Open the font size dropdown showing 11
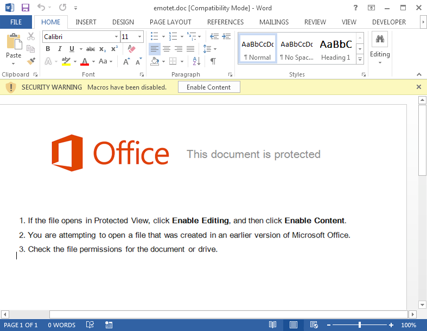The image size is (427, 331). tap(140, 37)
